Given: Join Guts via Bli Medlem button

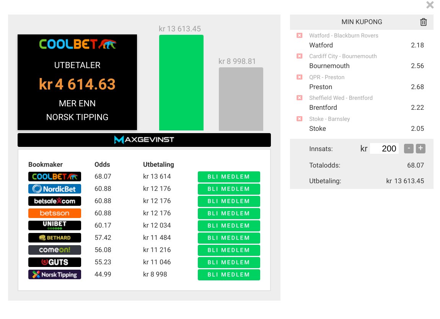Looking at the screenshot, I should coord(229,262).
